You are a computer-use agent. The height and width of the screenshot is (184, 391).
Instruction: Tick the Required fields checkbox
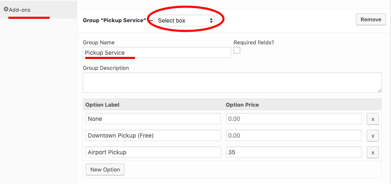[x=237, y=50]
